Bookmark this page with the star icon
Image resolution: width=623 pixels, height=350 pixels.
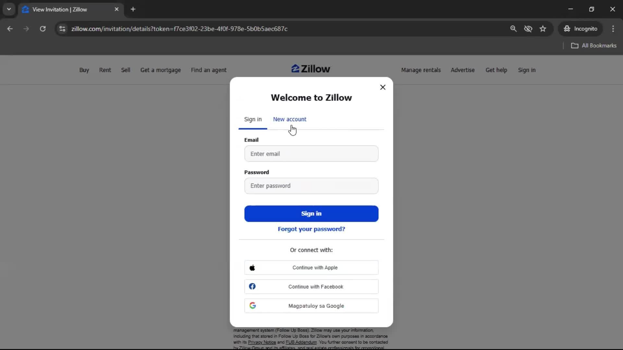click(x=543, y=29)
